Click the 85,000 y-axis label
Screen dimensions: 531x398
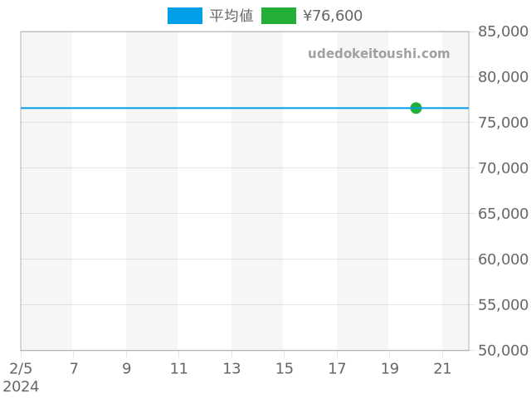pos(504,32)
